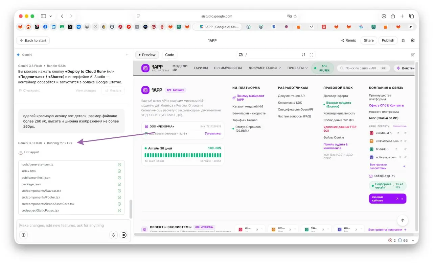Select tools/generate-icon.ts file row
The height and width of the screenshot is (263, 433).
[x=71, y=164]
